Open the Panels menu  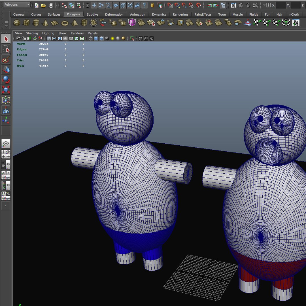pos(93,33)
